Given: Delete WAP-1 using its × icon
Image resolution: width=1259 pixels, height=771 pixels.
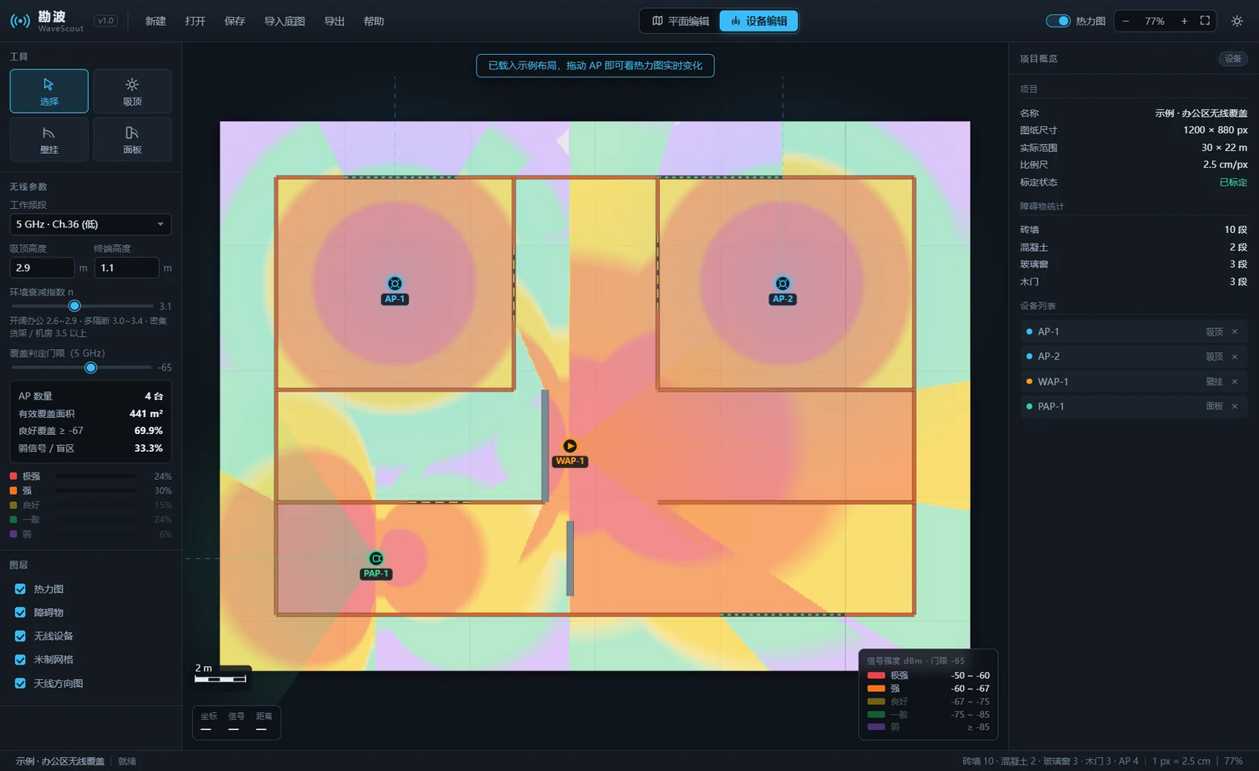Looking at the screenshot, I should click(1235, 381).
